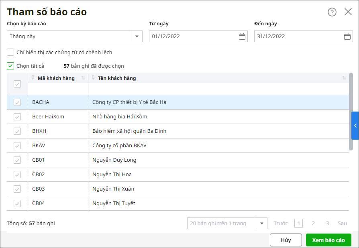
Task: Toggle the Chọn tất cả checkbox
Action: click(10, 66)
